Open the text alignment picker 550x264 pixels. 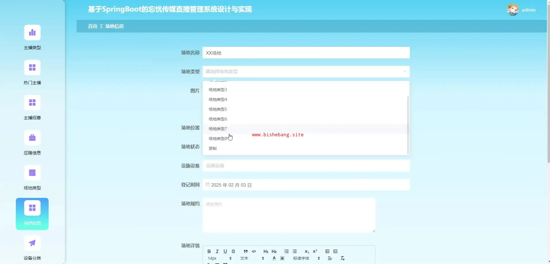click(x=330, y=258)
